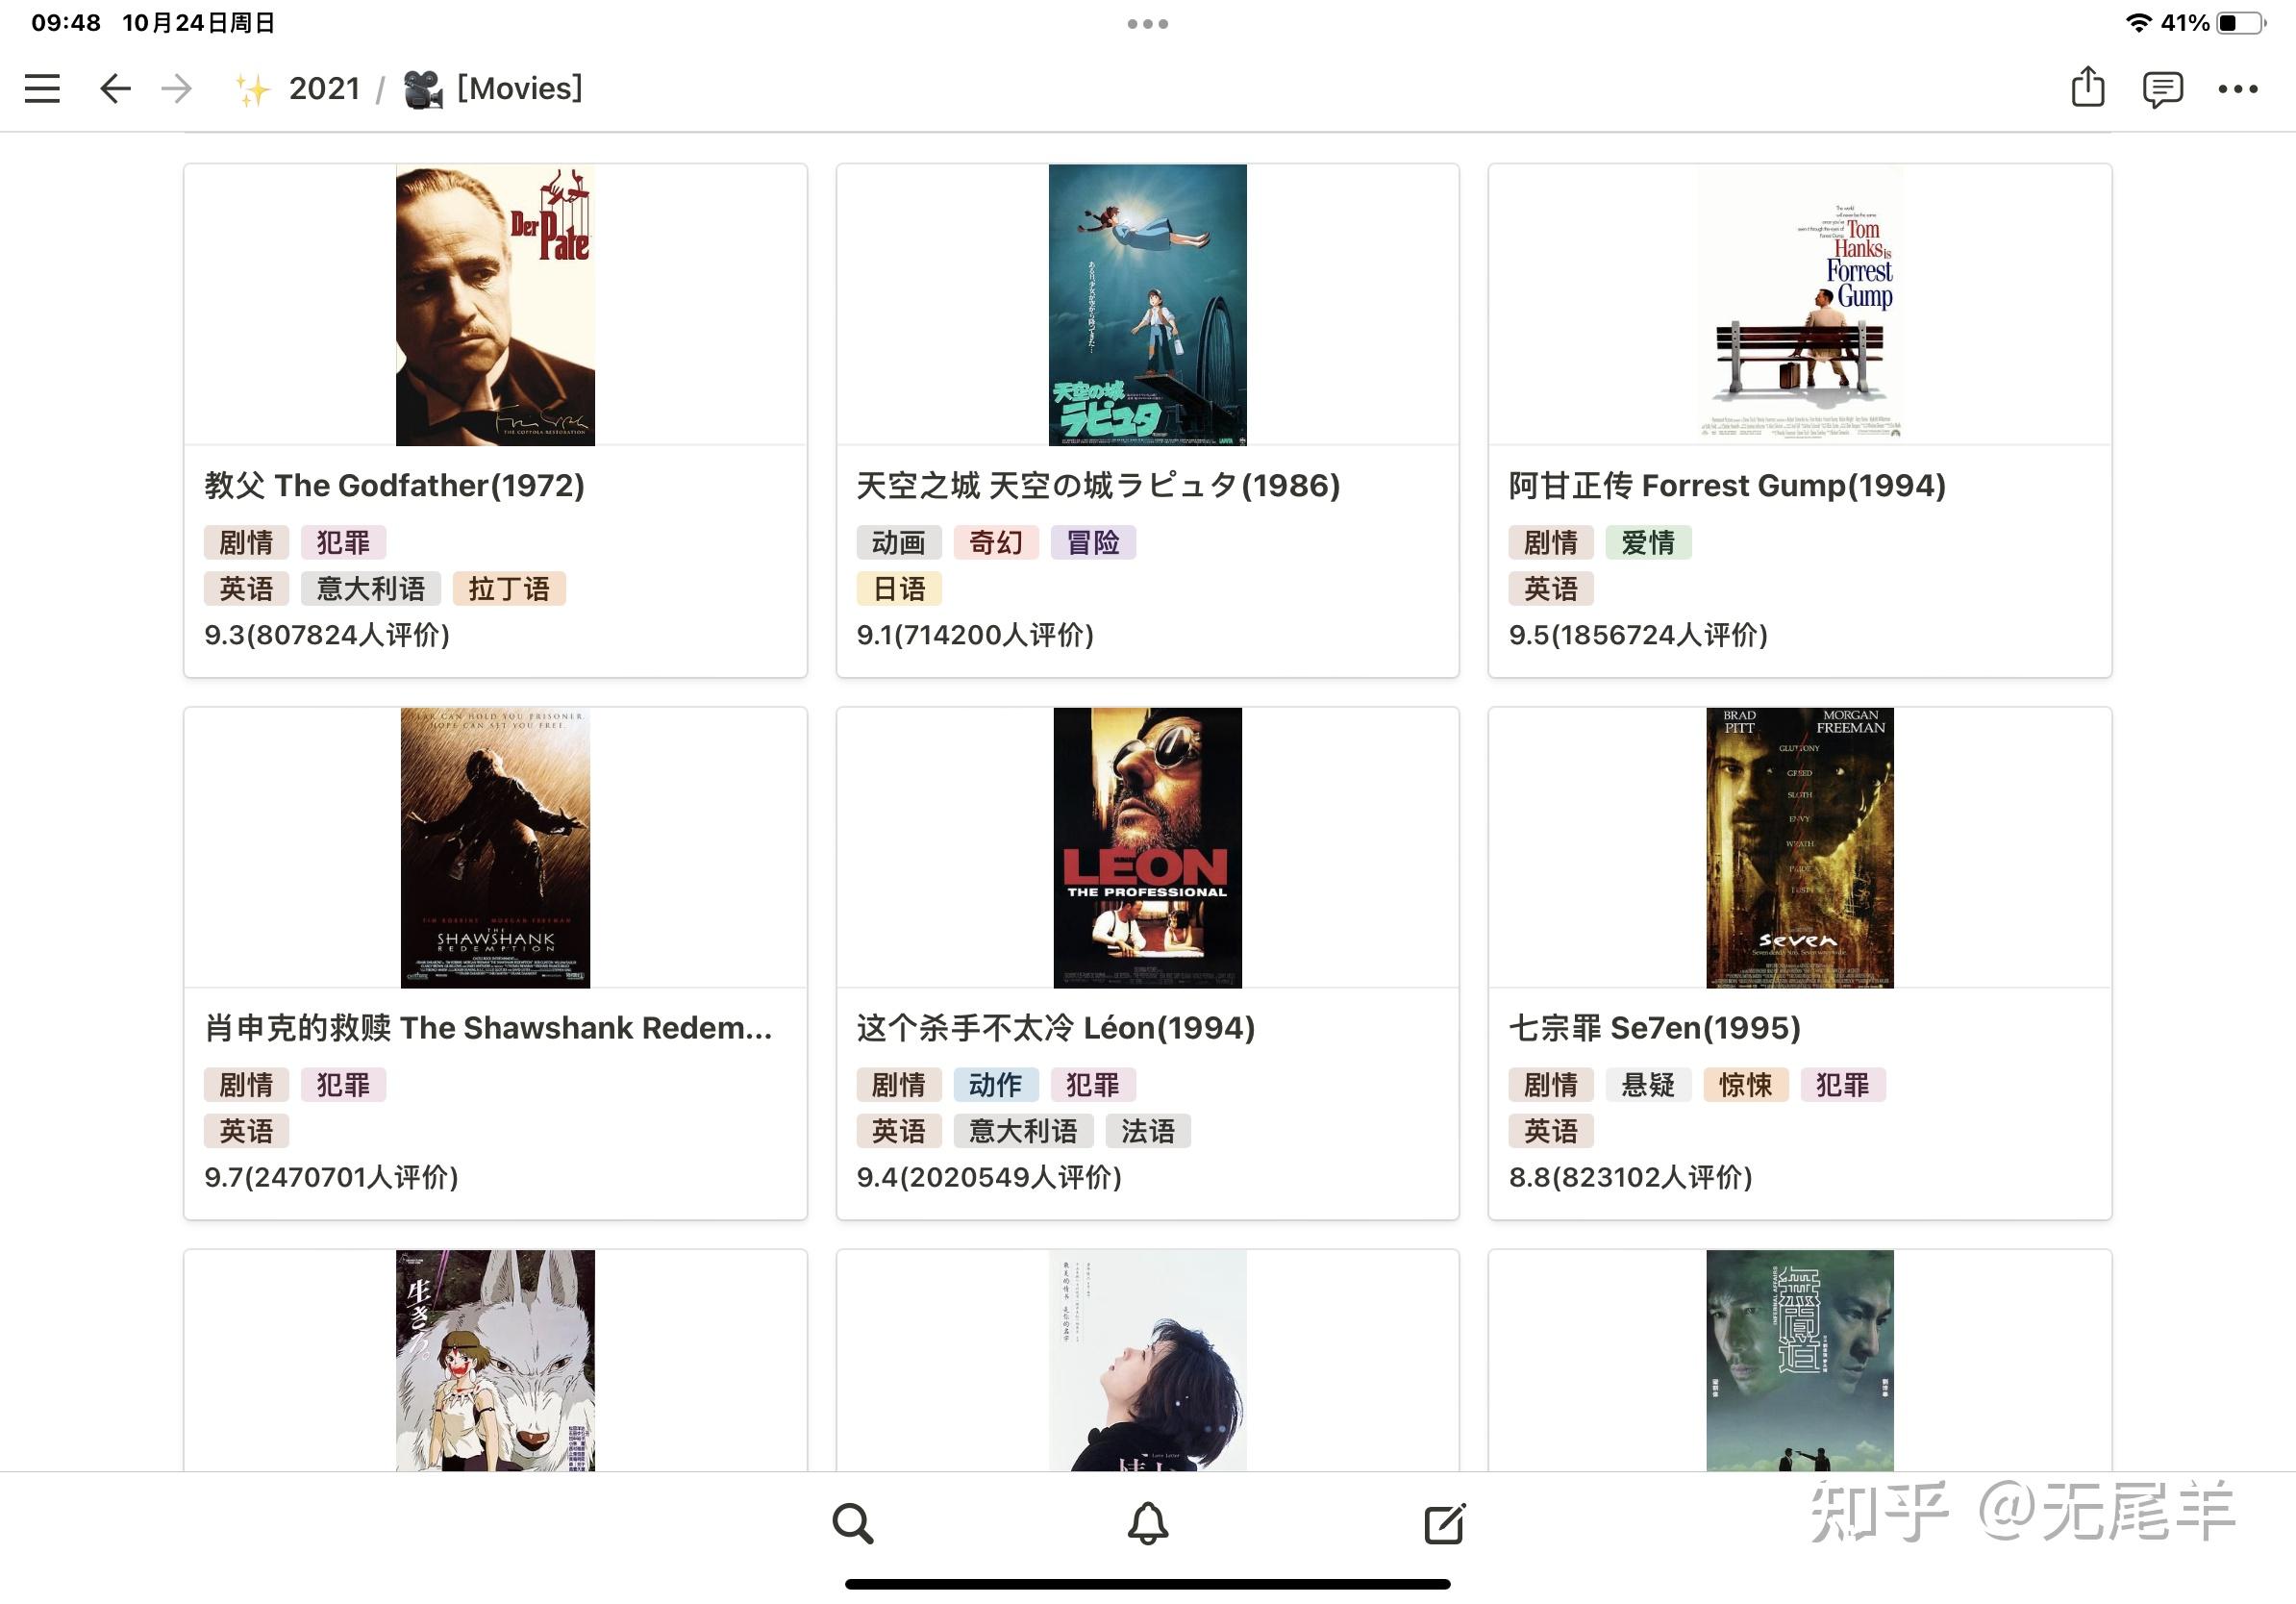
Task: Tap the search magnifier at bottom
Action: click(853, 1523)
